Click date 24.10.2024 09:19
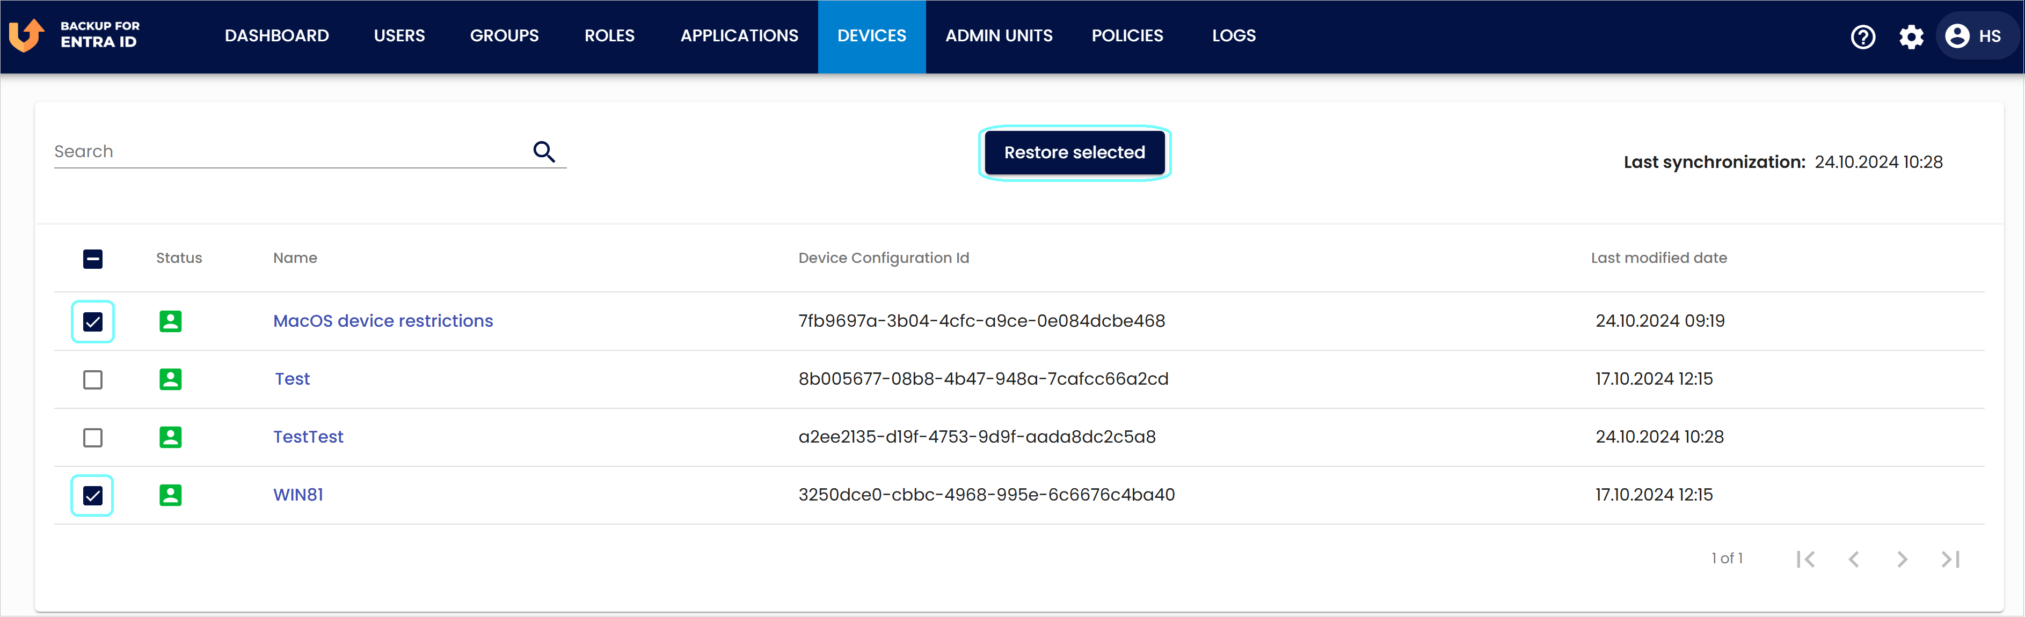This screenshot has width=2025, height=617. coord(1659,321)
